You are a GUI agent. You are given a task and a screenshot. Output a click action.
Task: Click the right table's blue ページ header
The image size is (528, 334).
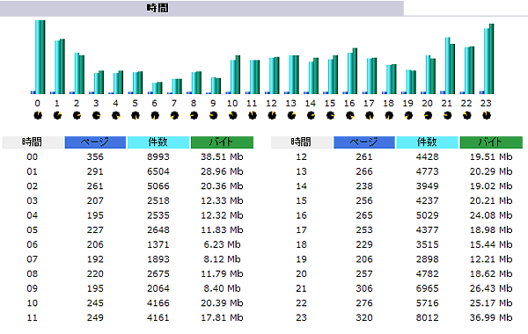click(364, 142)
